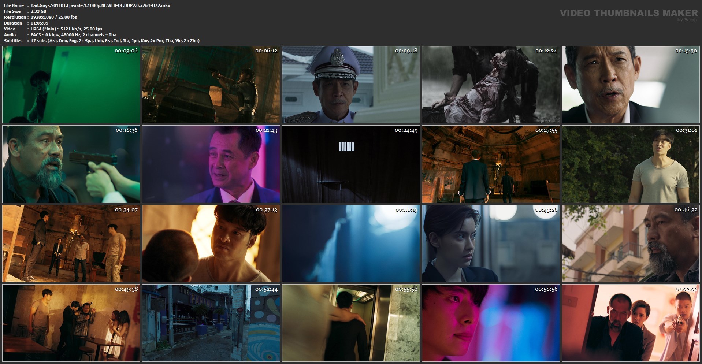Open the thumbnail at 00:46:32

[x=631, y=244]
